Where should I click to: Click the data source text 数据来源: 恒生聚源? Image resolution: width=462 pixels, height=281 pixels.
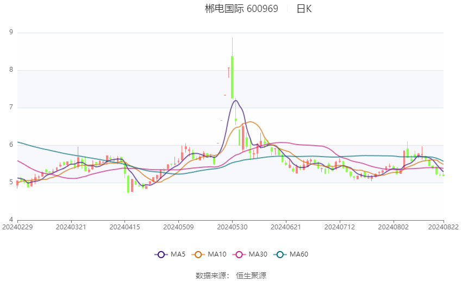(x=230, y=276)
